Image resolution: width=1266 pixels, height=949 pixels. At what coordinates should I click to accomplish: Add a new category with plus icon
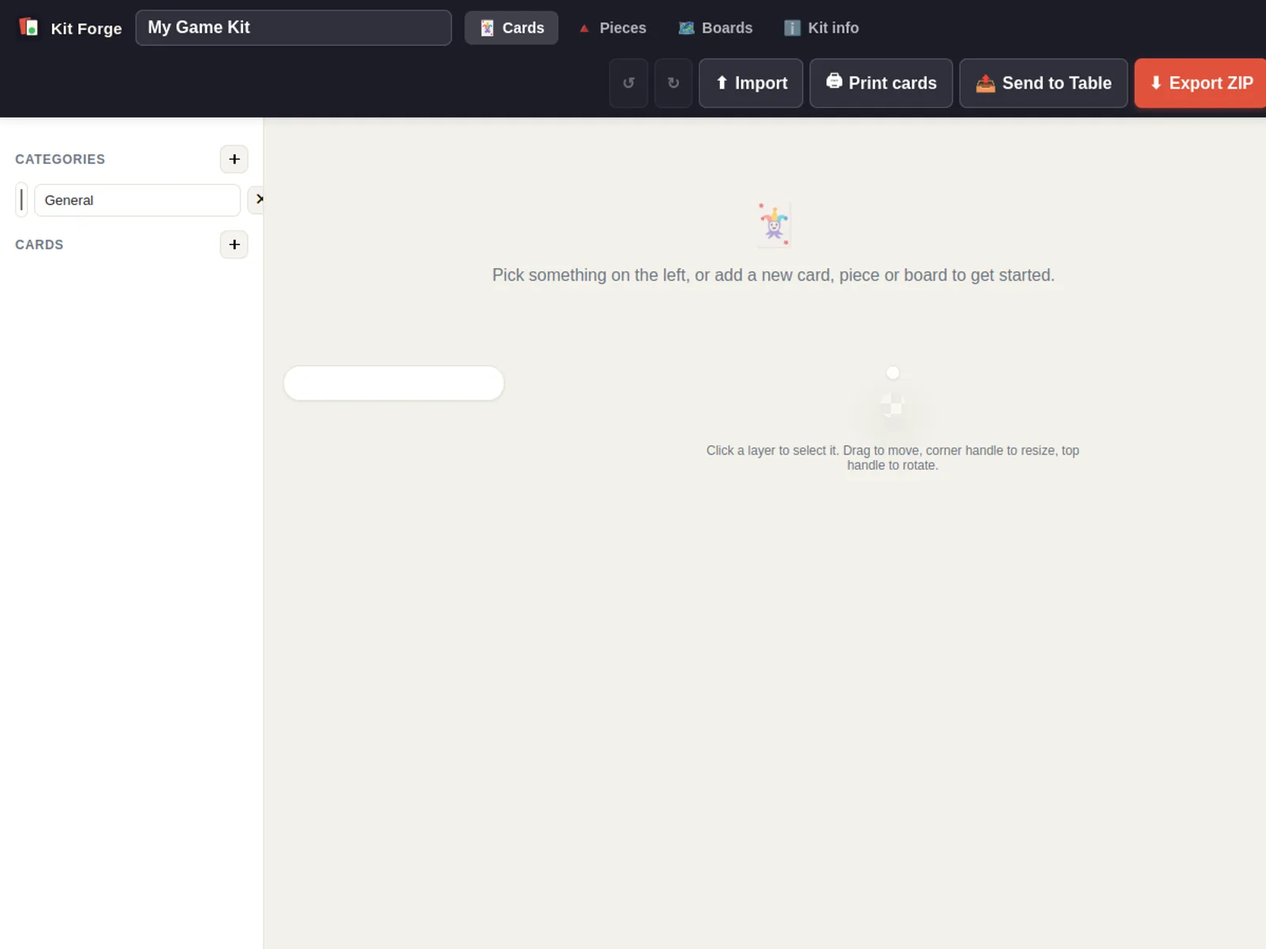(234, 159)
